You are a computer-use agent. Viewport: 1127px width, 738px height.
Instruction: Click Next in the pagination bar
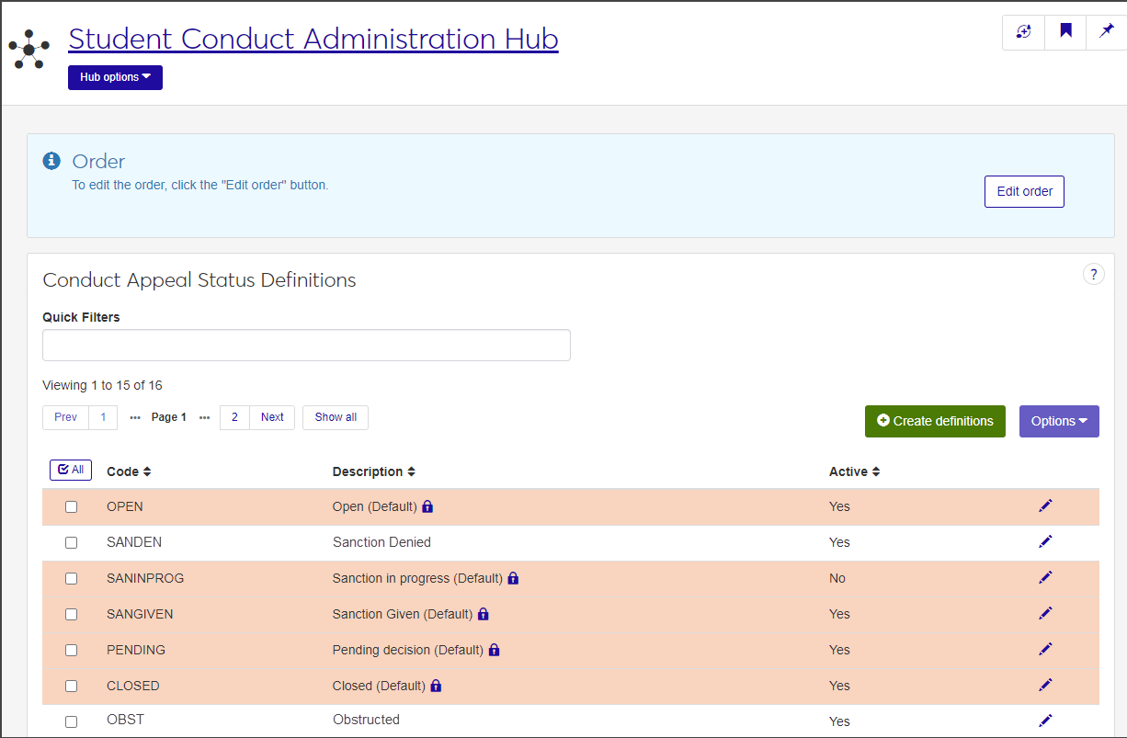point(272,417)
